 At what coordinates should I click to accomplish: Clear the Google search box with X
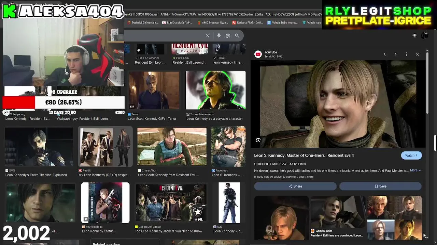[x=208, y=35]
